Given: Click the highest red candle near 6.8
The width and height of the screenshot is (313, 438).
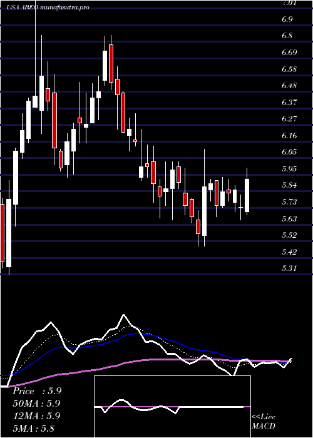Looking at the screenshot, I should tap(111, 63).
